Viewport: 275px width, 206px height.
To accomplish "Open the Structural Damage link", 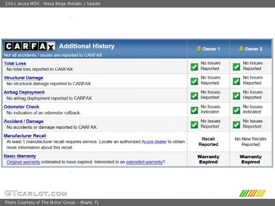I will (x=23, y=78).
